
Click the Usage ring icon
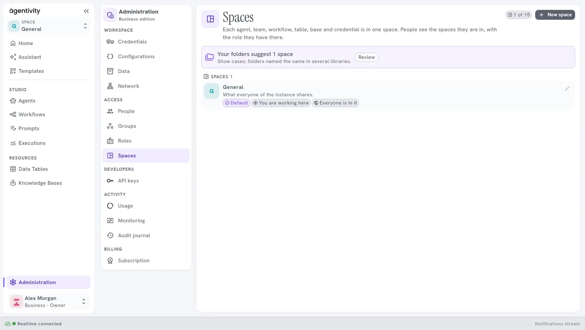(x=110, y=206)
